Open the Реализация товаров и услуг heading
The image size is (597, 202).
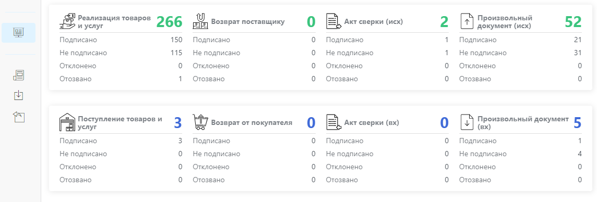[114, 22]
